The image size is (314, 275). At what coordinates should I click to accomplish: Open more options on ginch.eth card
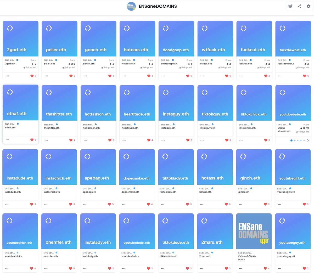coord(241,204)
